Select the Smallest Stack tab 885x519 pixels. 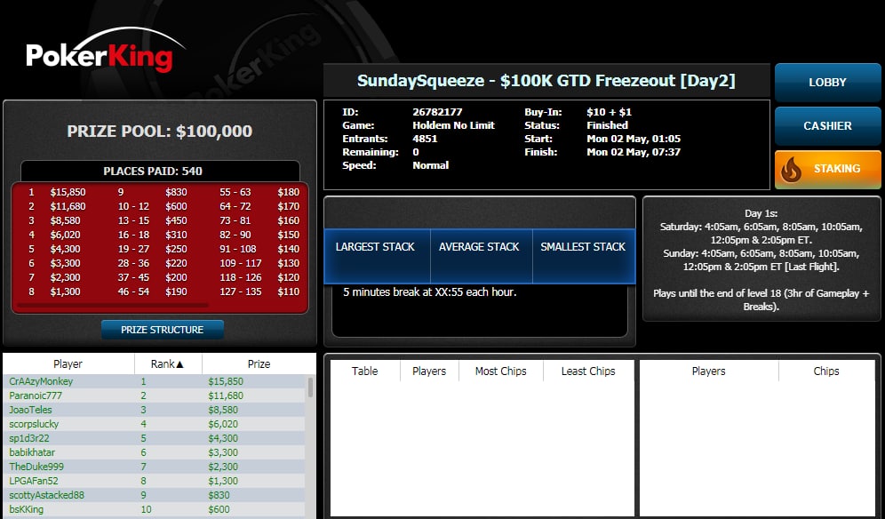click(x=583, y=247)
